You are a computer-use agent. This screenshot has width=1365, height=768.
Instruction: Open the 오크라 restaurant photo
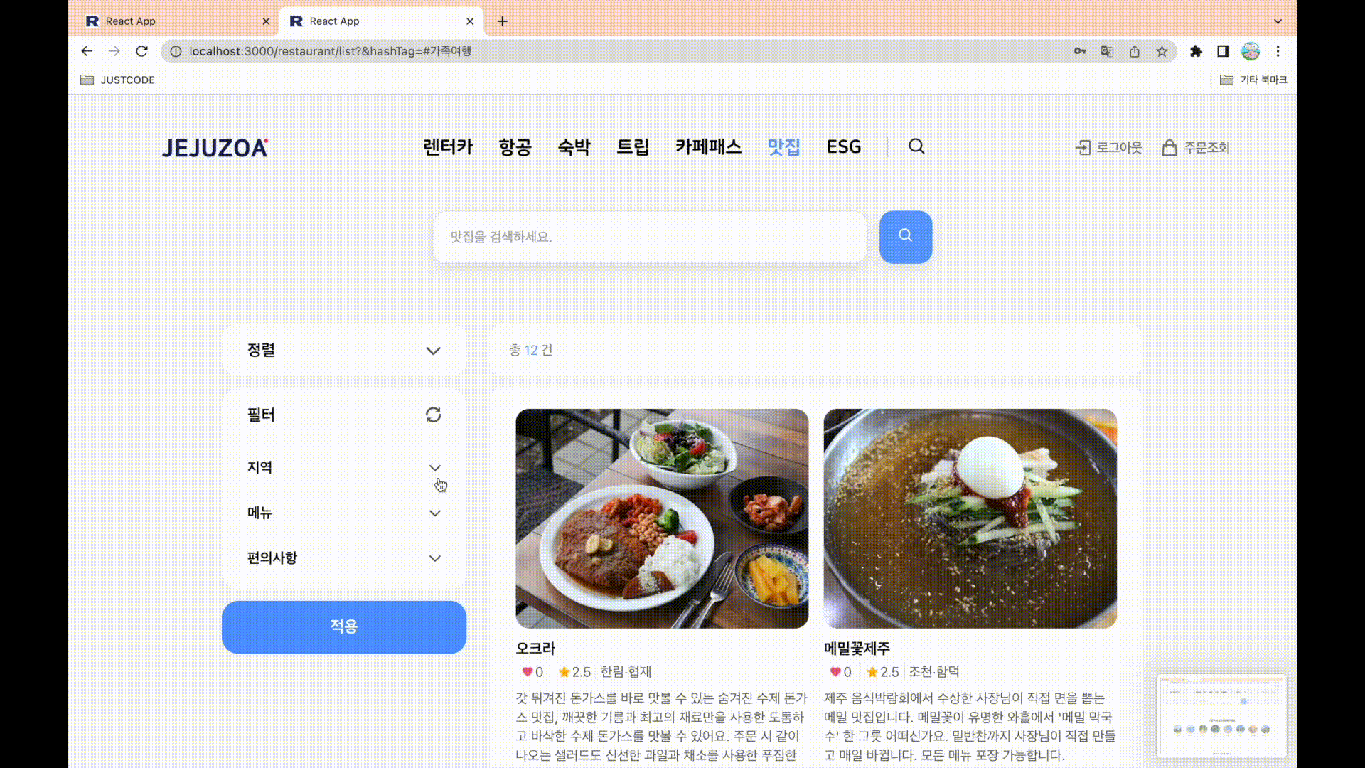662,518
